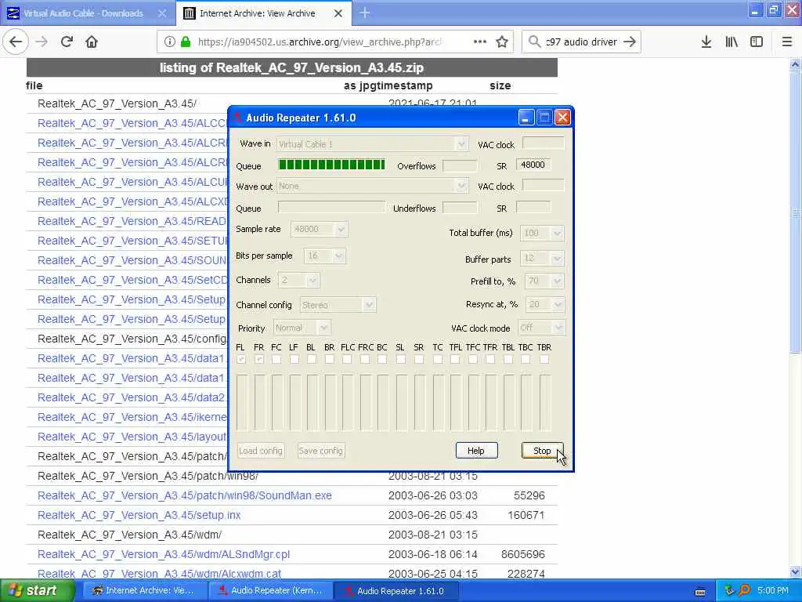This screenshot has width=802, height=602.
Task: Open the Wave out dropdown
Action: [372, 187]
